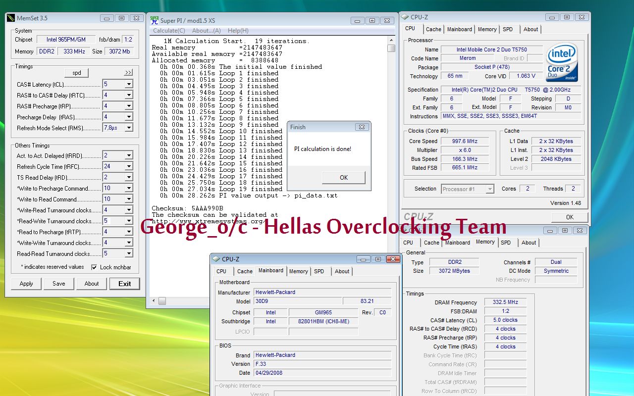Click OK in top CPU-Z window
This screenshot has width=634, height=396.
pos(570,217)
